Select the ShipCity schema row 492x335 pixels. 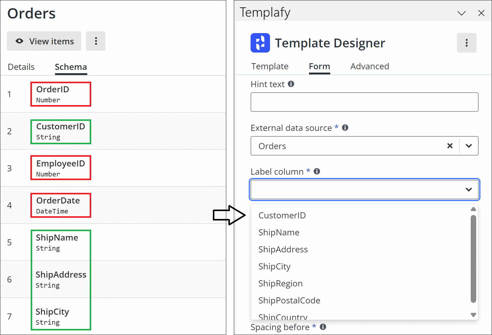[x=113, y=316]
